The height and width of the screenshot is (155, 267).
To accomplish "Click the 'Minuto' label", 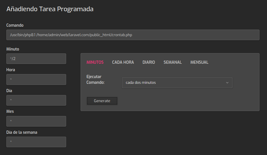I will (13, 49).
